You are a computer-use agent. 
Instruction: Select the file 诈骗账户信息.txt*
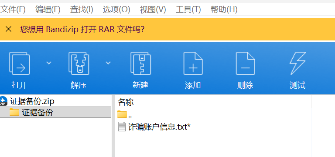pos(159,127)
